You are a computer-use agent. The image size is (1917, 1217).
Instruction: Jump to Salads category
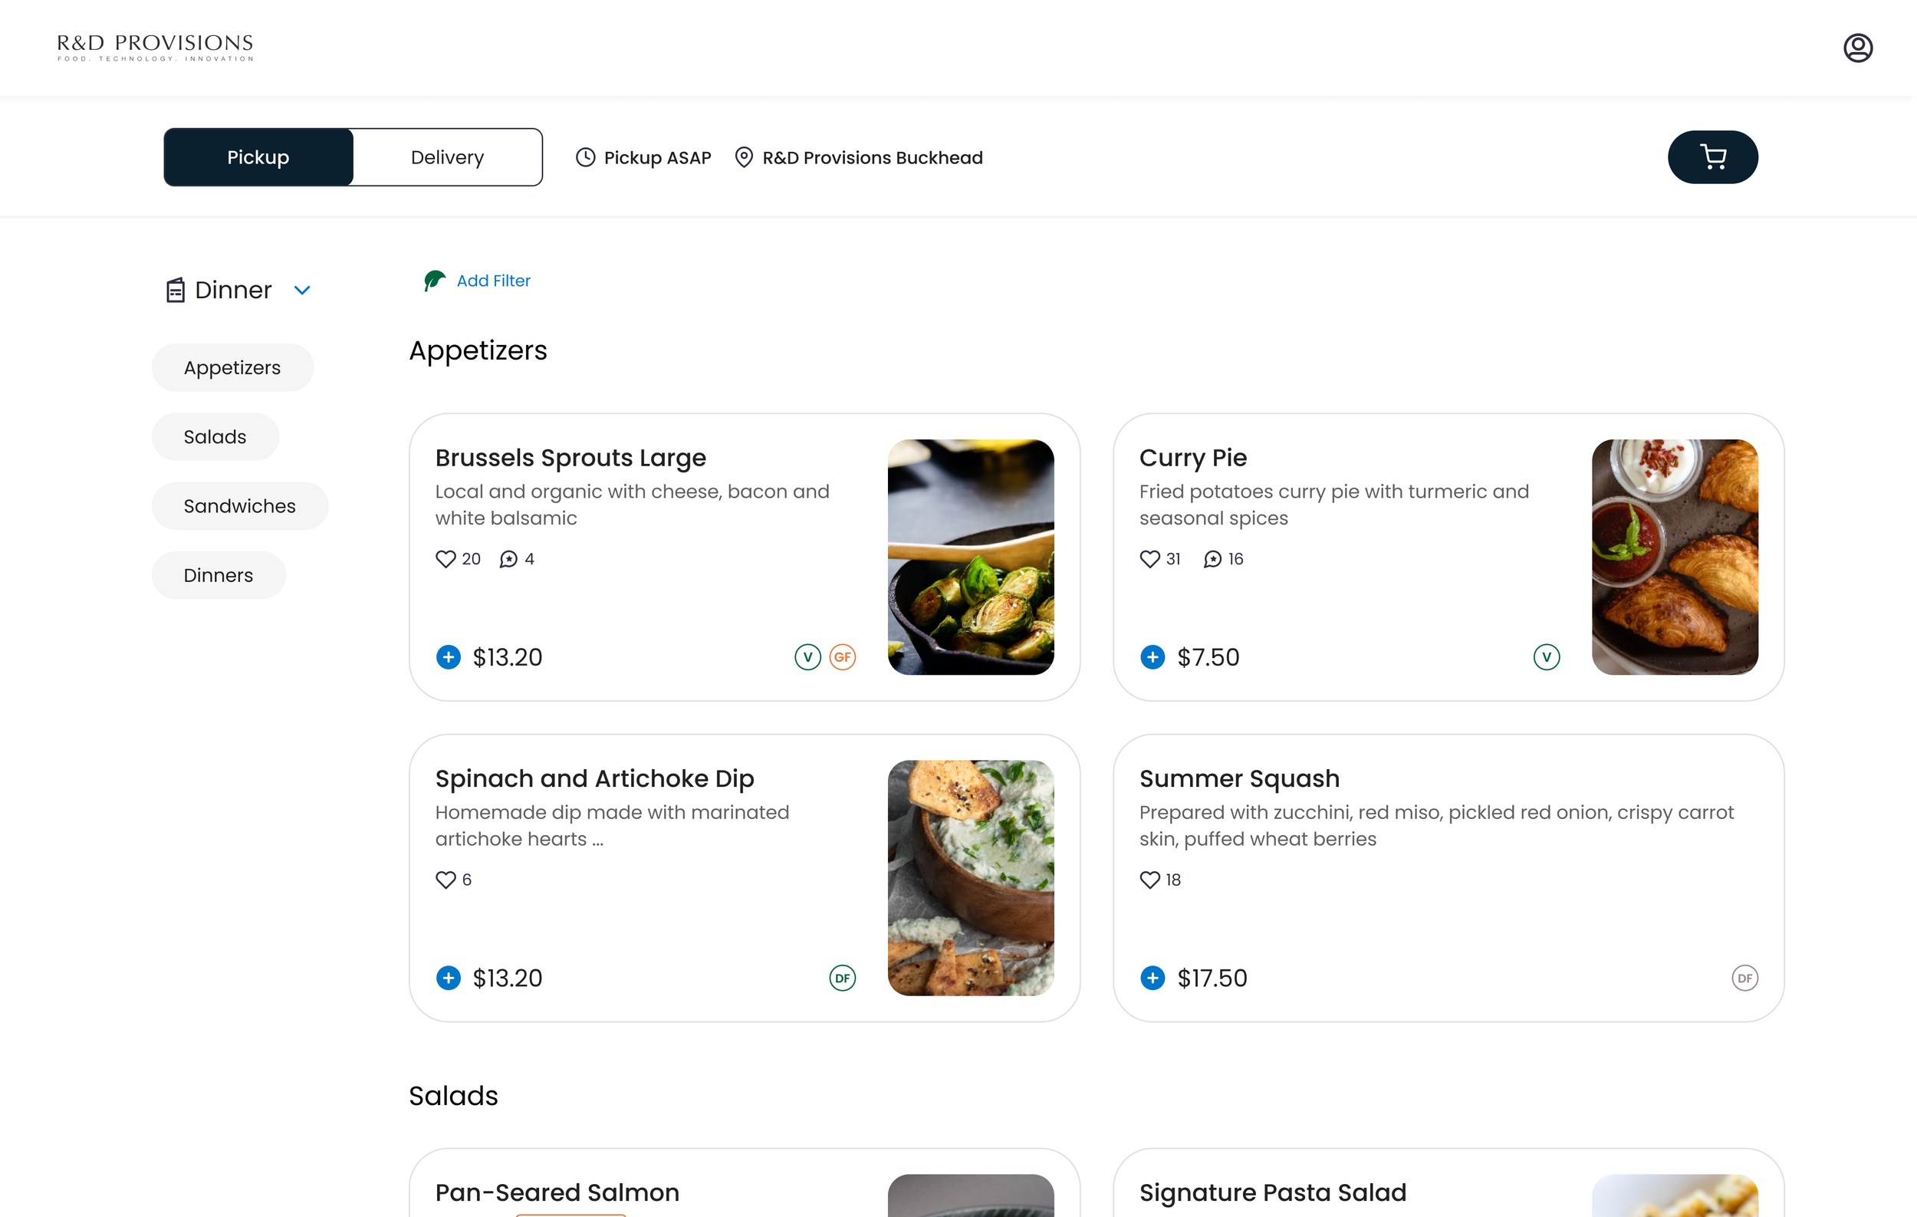(215, 436)
